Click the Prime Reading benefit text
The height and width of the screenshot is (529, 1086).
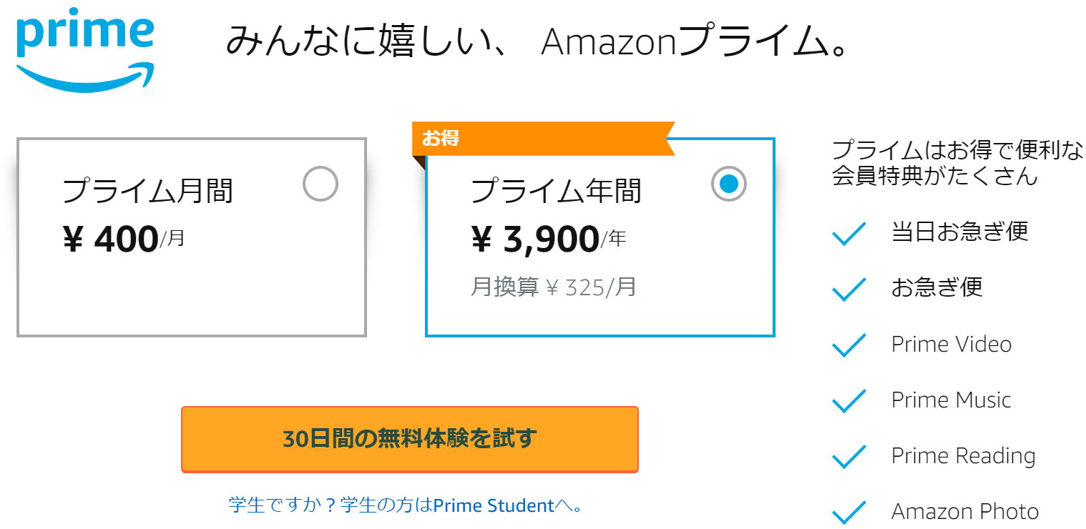coord(964,456)
